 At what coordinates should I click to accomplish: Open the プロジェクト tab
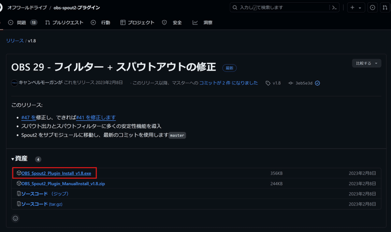tap(137, 22)
